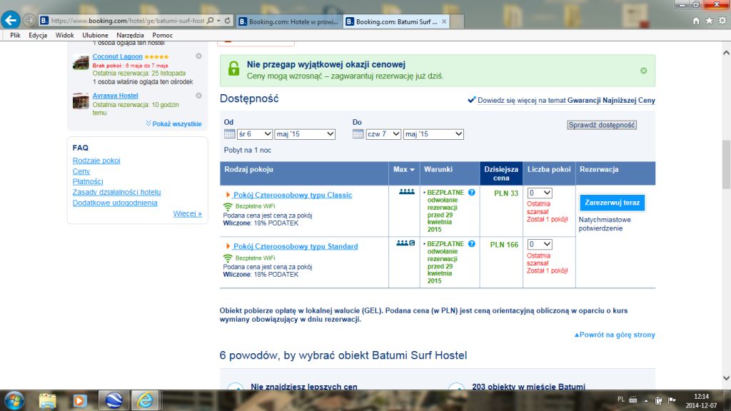Open the check-in calendar icon under Od

coord(229,134)
